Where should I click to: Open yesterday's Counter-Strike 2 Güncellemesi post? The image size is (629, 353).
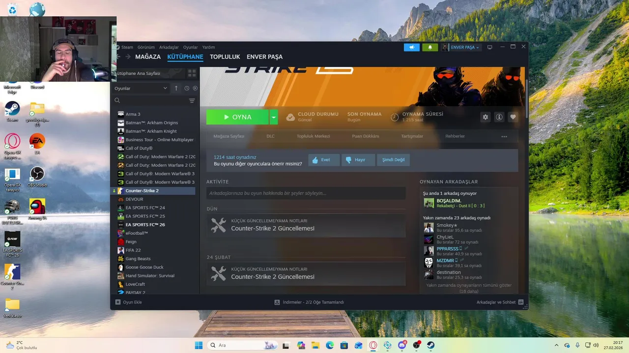306,226
